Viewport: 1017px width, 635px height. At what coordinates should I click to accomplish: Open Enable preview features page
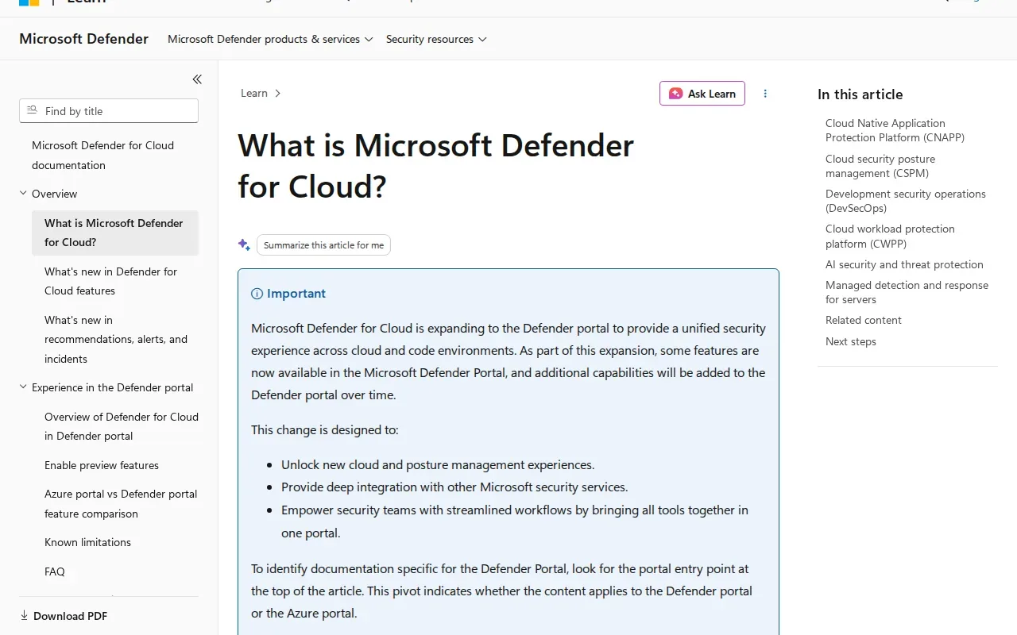102,465
